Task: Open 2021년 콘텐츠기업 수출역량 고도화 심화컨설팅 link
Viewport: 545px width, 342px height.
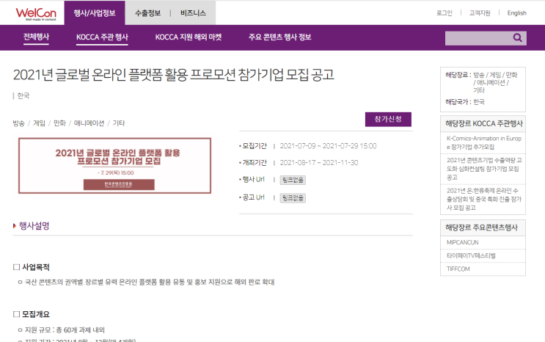Action: point(484,169)
